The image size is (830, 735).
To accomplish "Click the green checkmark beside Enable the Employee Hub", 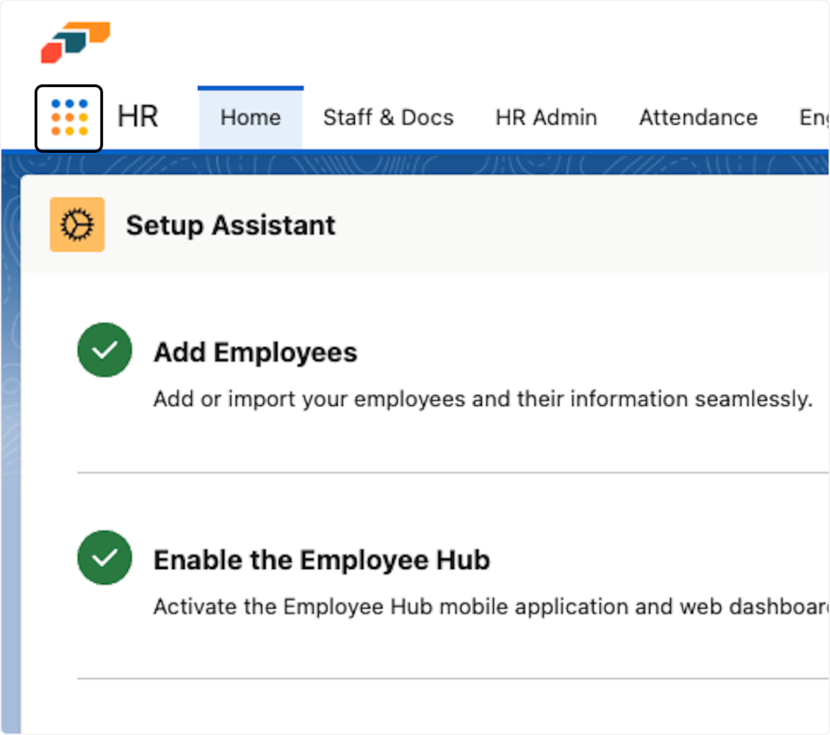I will coord(104,558).
